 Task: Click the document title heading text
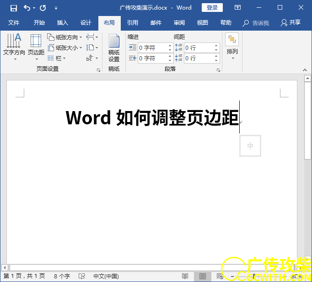point(152,117)
